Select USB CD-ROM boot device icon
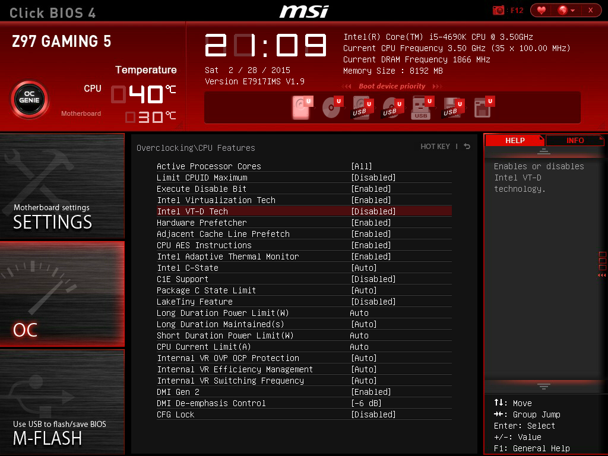Screen dimensions: 608x456 point(393,107)
